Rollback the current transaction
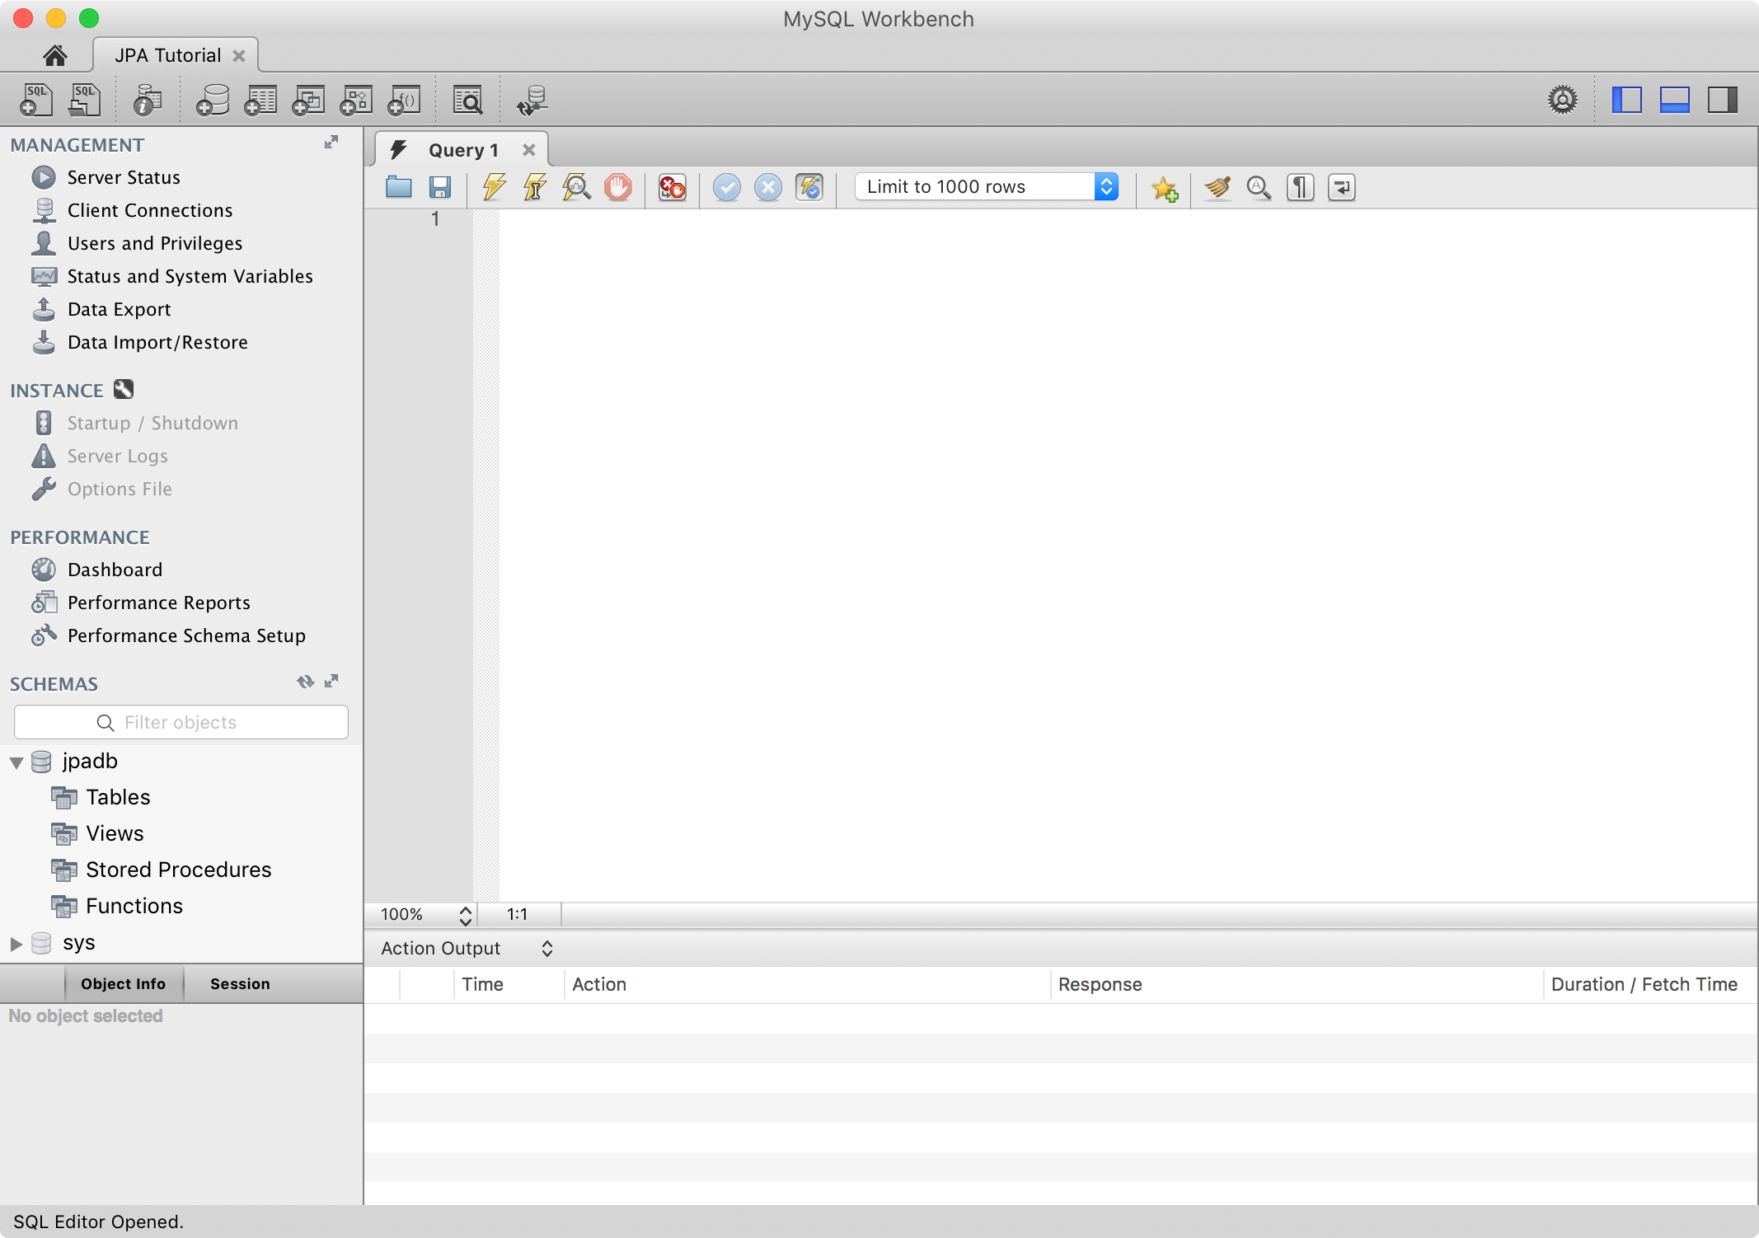The image size is (1759, 1238). pos(767,187)
